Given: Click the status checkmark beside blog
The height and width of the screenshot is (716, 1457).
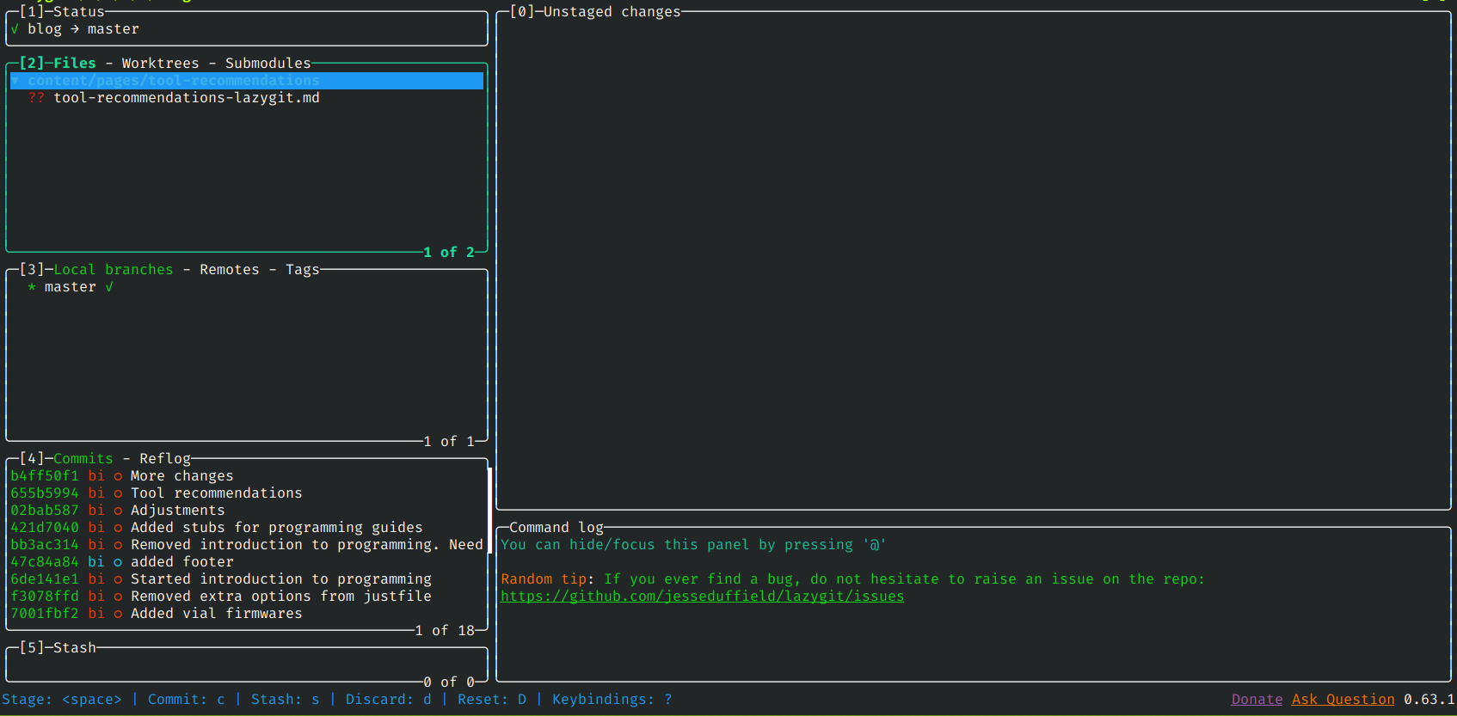Looking at the screenshot, I should tap(15, 29).
